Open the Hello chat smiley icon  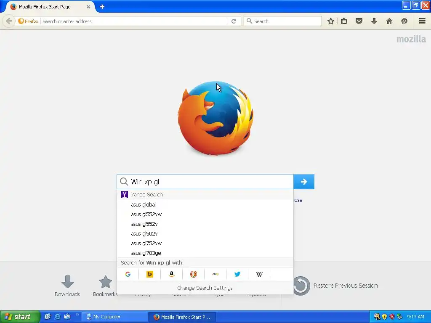tap(404, 21)
